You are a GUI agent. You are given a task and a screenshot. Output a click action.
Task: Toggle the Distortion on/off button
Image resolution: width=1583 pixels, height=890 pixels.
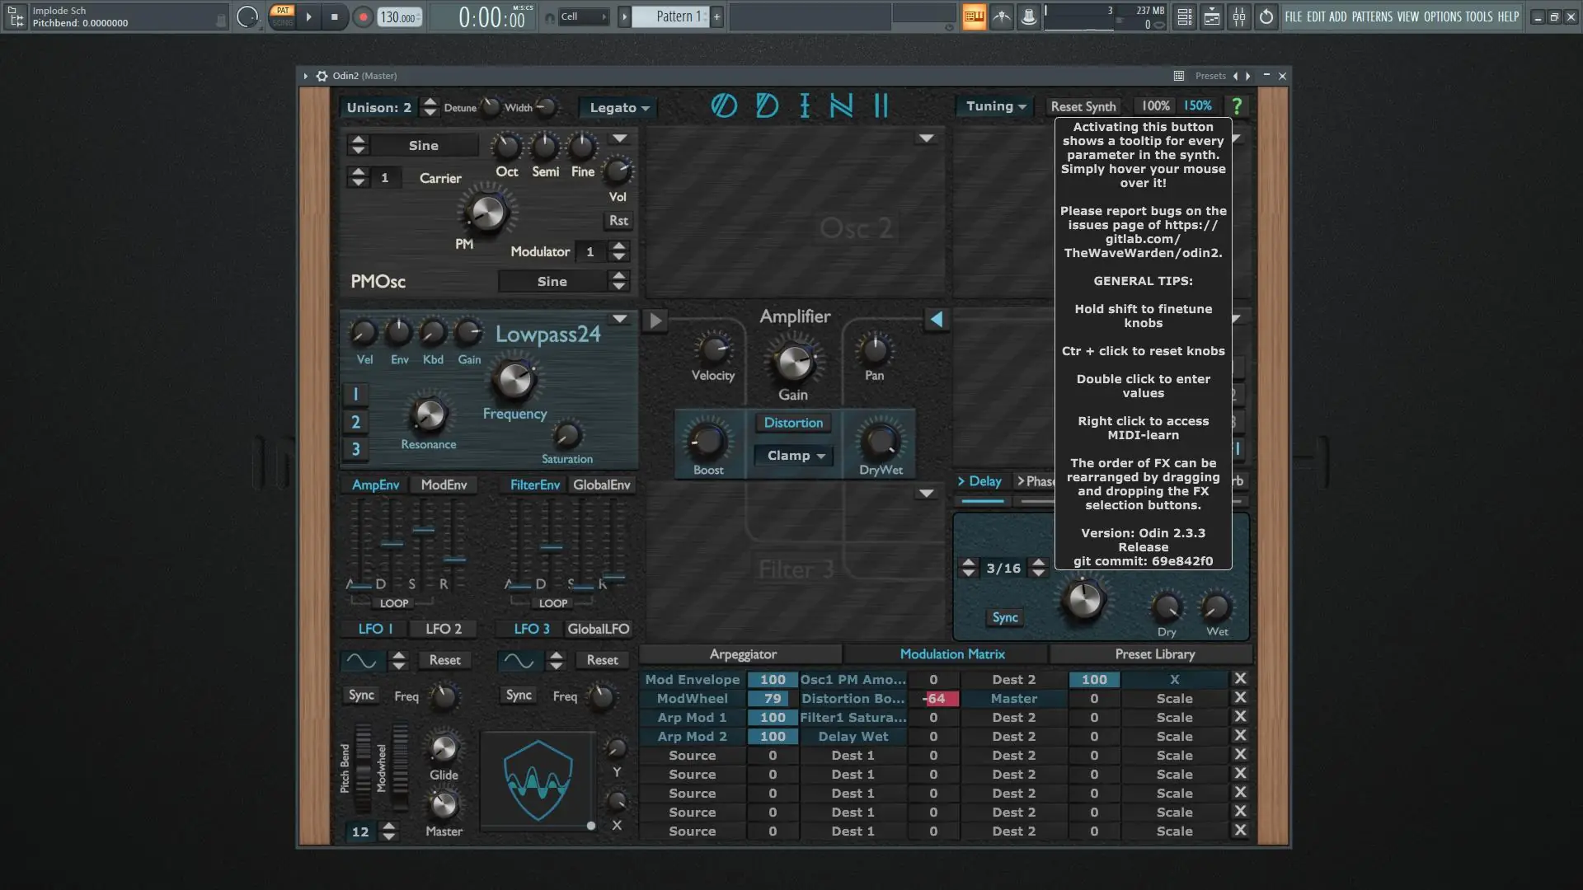tap(792, 423)
